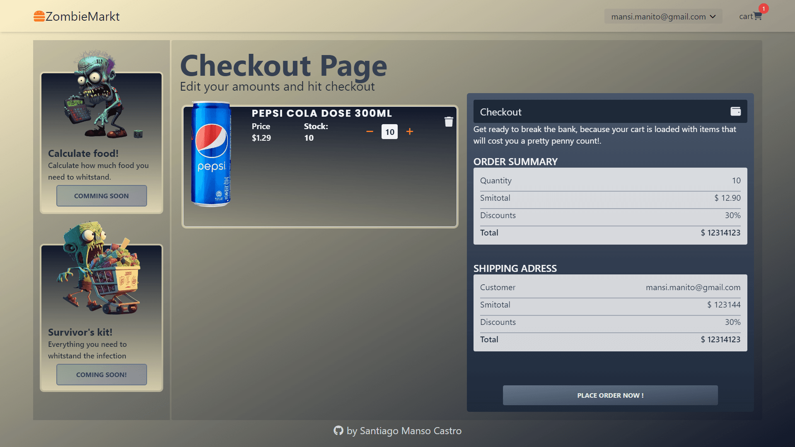Click the ZombieMarkt burger logo icon

pyautogui.click(x=39, y=16)
